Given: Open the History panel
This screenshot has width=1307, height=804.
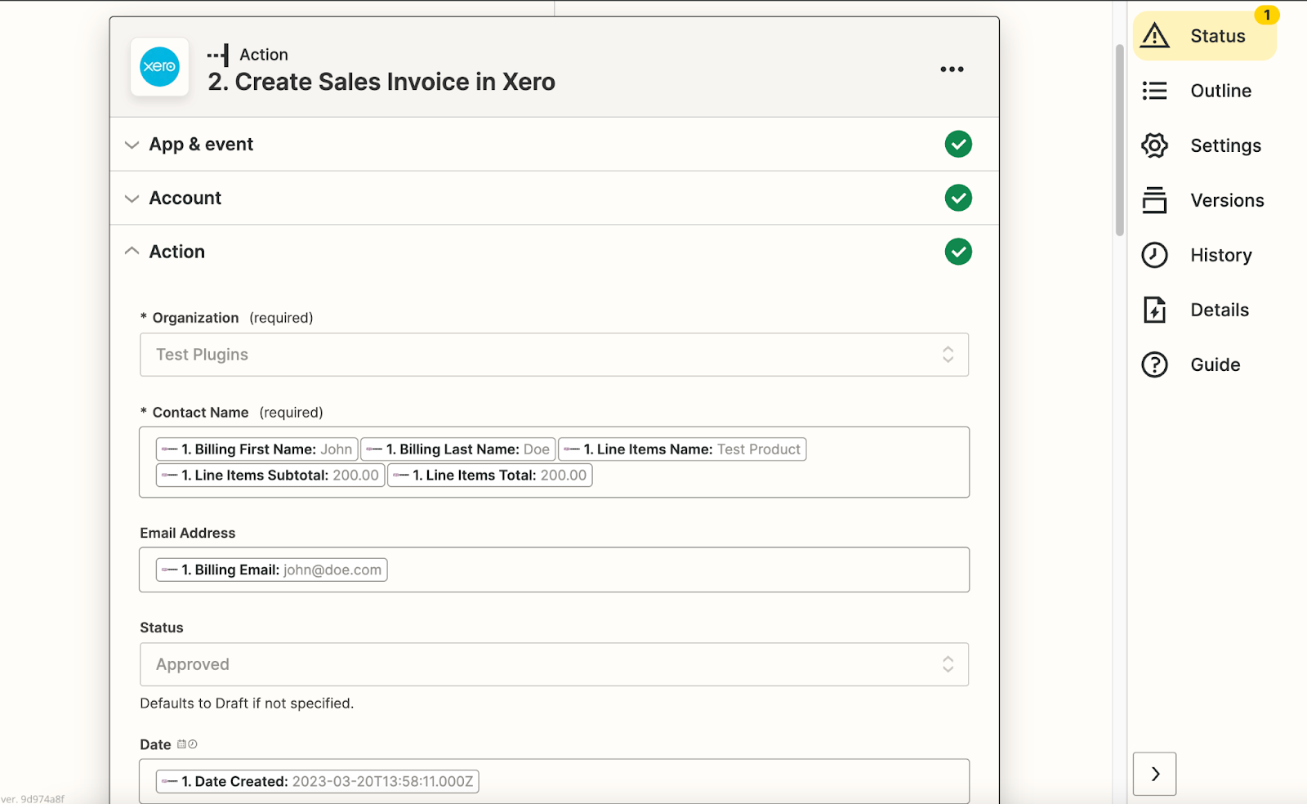Looking at the screenshot, I should tap(1154, 254).
